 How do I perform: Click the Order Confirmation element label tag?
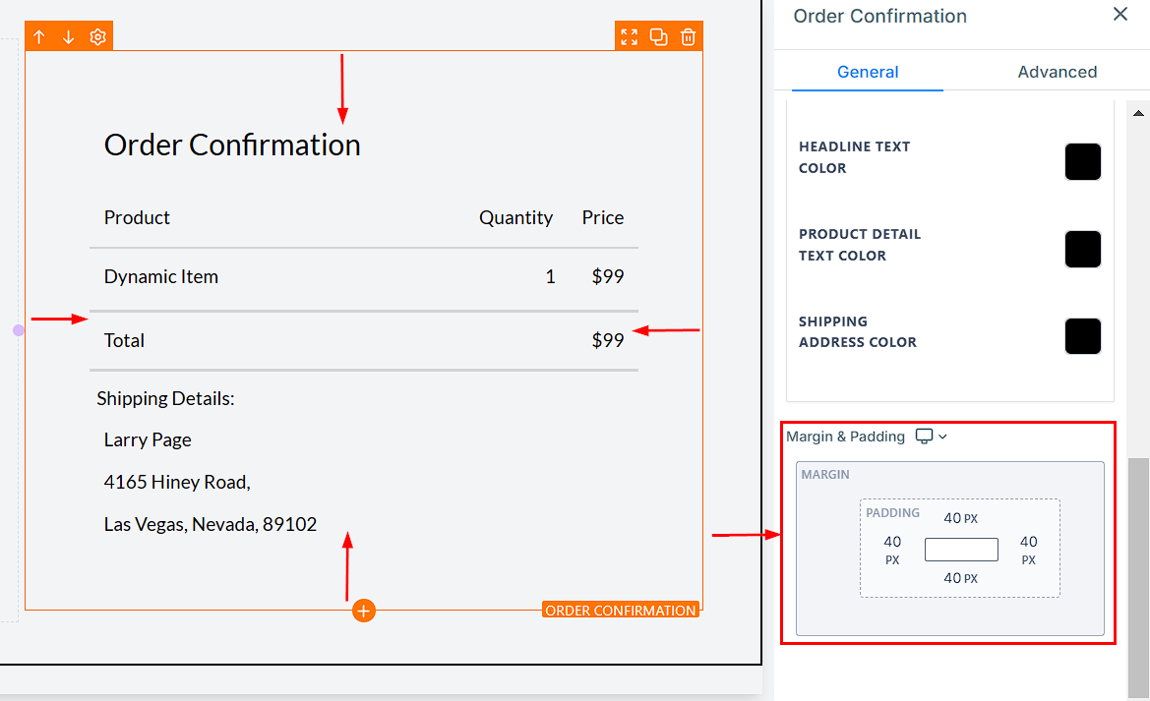click(620, 611)
